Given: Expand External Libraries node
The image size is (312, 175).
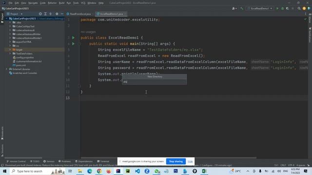Looking at the screenshot, I should point(6,69).
